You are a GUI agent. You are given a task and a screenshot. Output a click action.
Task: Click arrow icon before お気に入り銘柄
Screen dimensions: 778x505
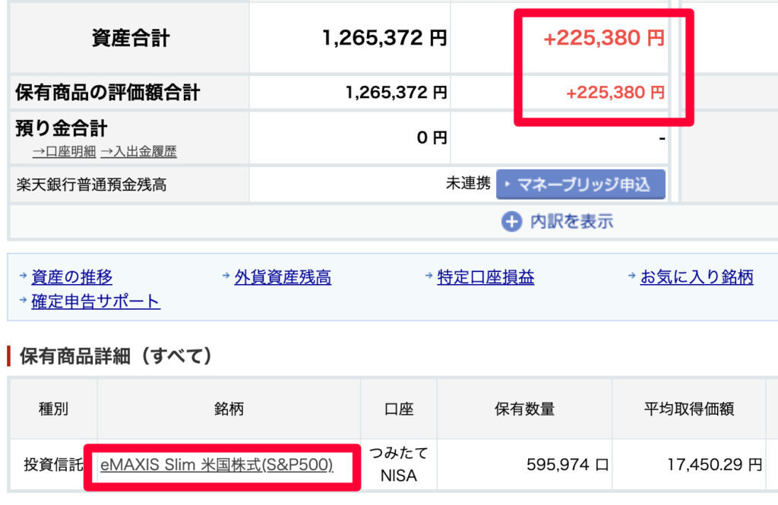click(632, 276)
